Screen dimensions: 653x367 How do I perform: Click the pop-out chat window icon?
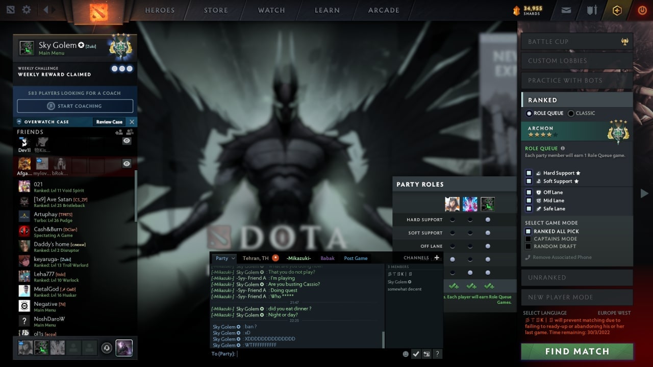[426, 354]
